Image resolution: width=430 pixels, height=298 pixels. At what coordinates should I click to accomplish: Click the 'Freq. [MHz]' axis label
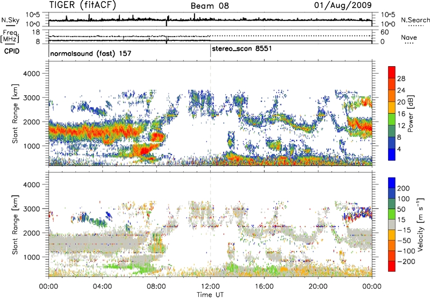pyautogui.click(x=10, y=36)
